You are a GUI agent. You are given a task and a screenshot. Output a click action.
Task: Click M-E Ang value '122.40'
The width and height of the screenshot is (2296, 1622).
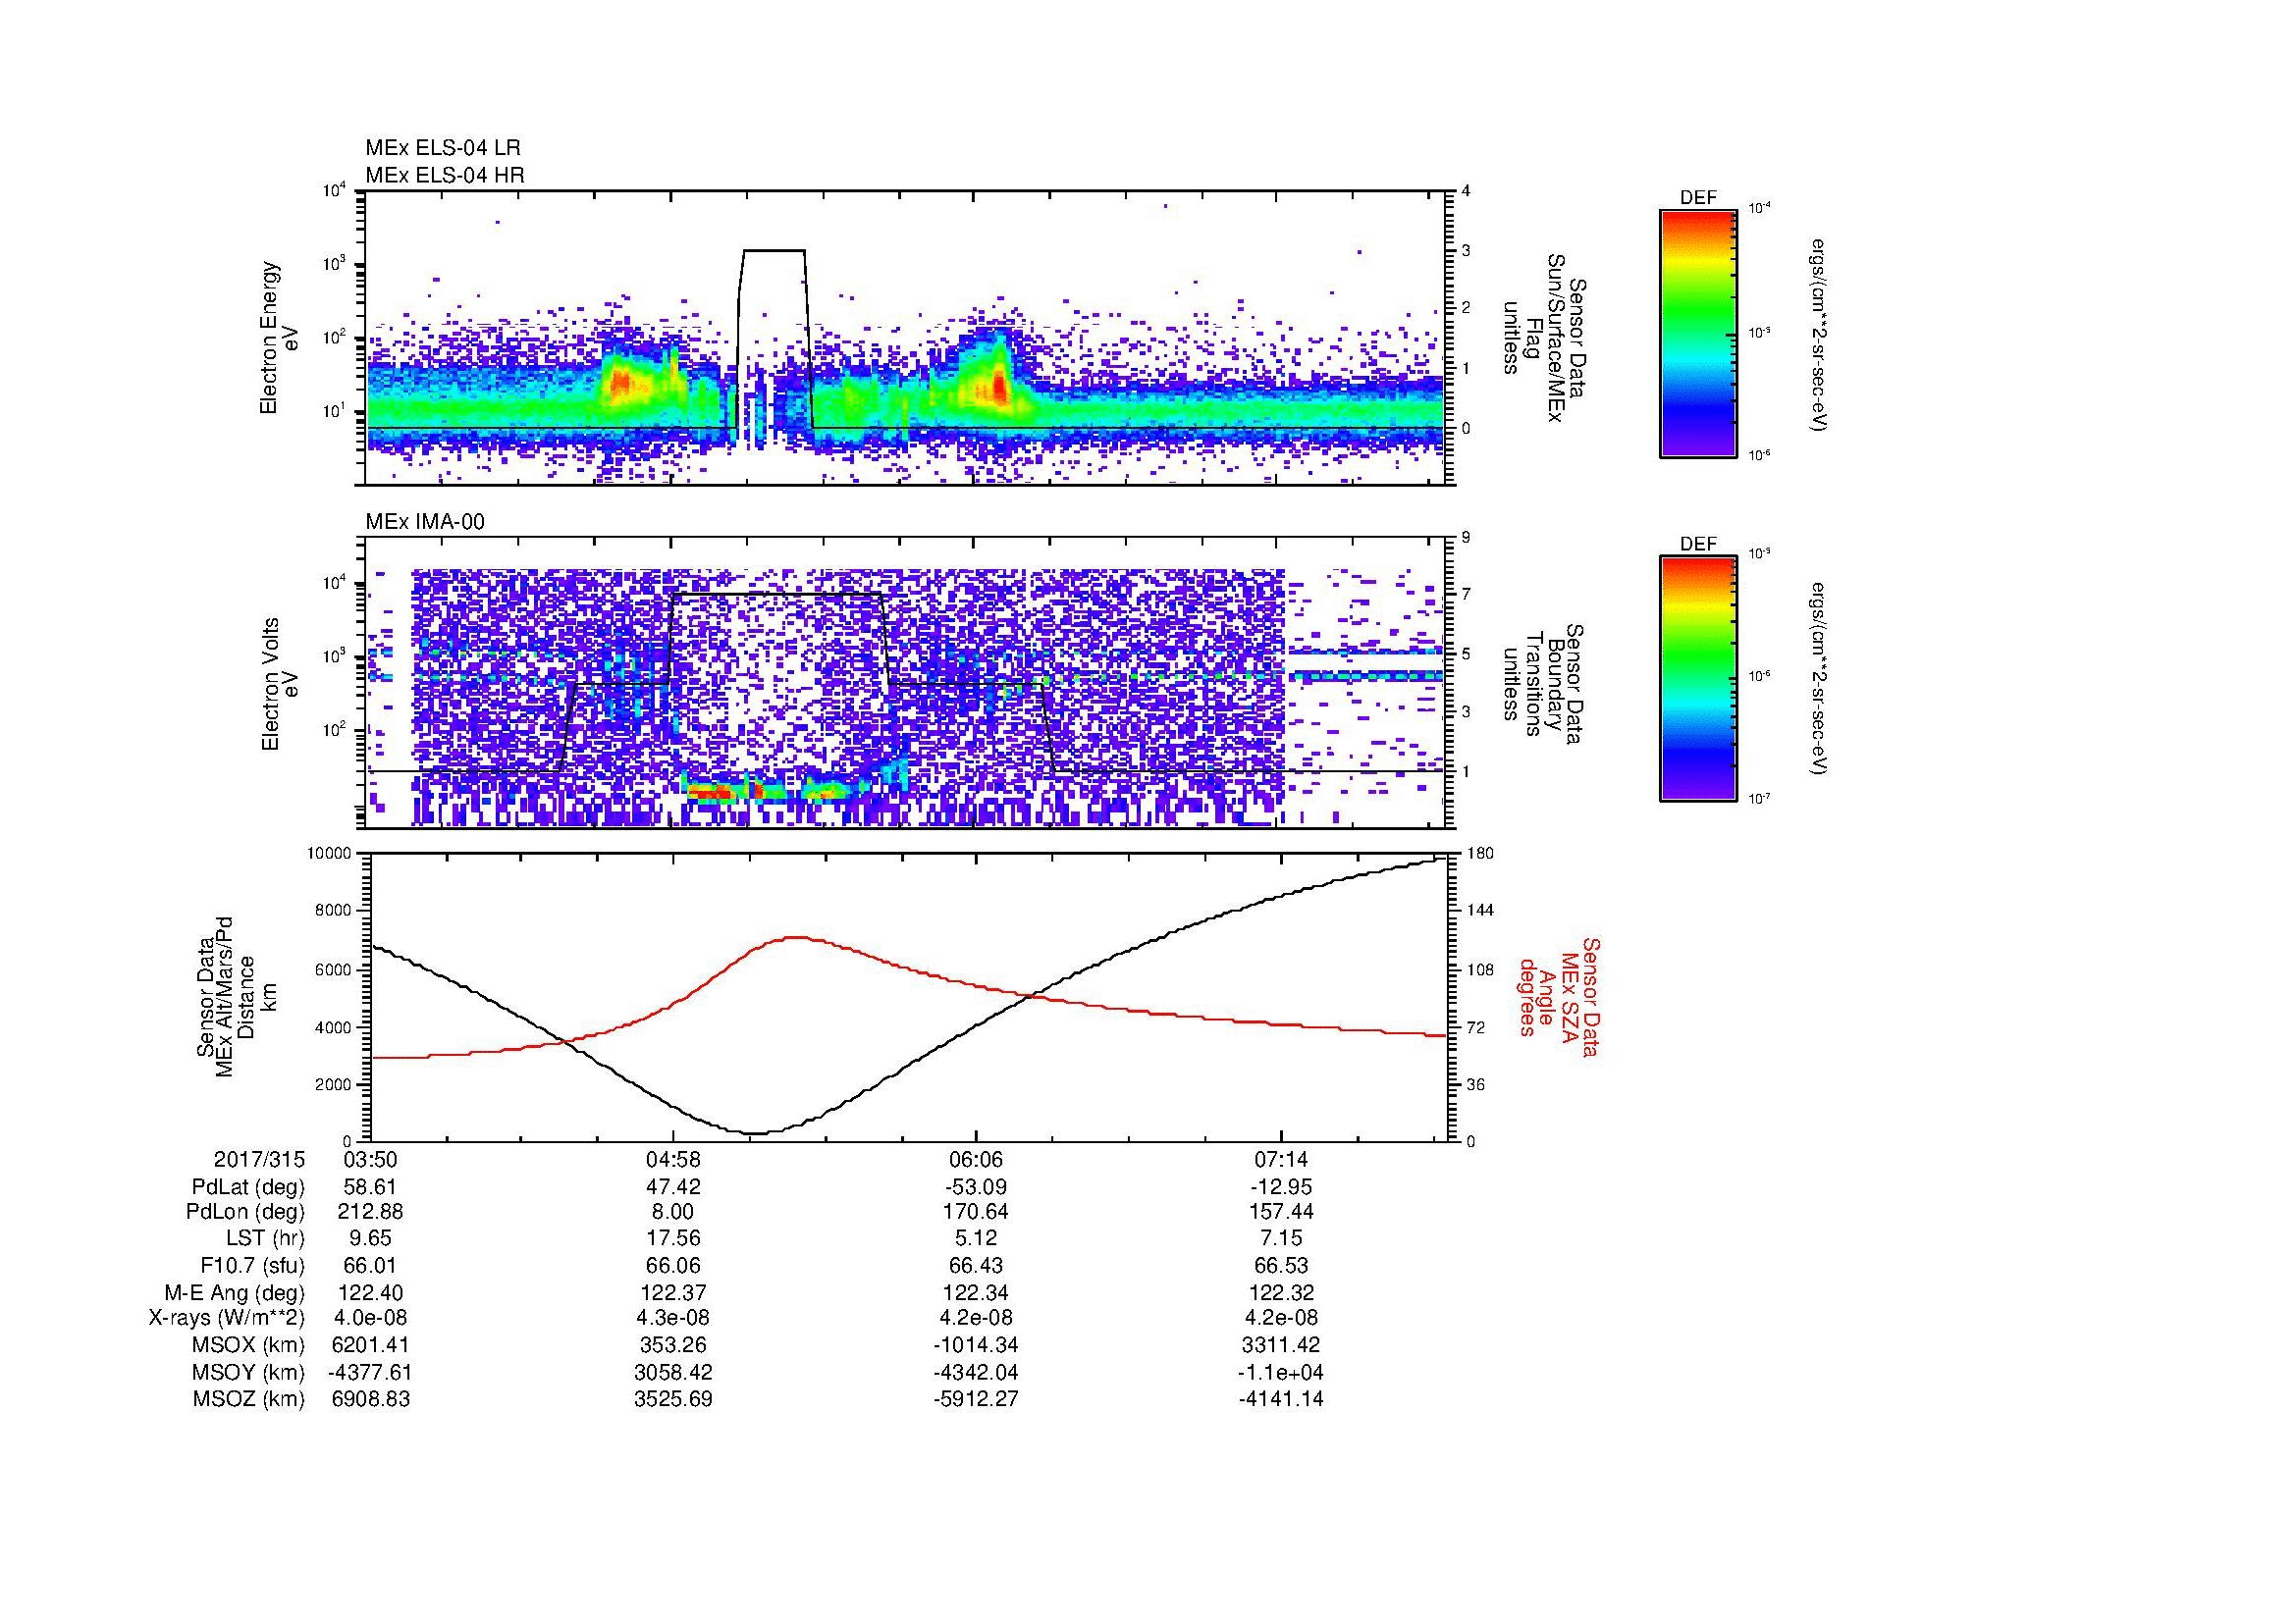point(371,1293)
